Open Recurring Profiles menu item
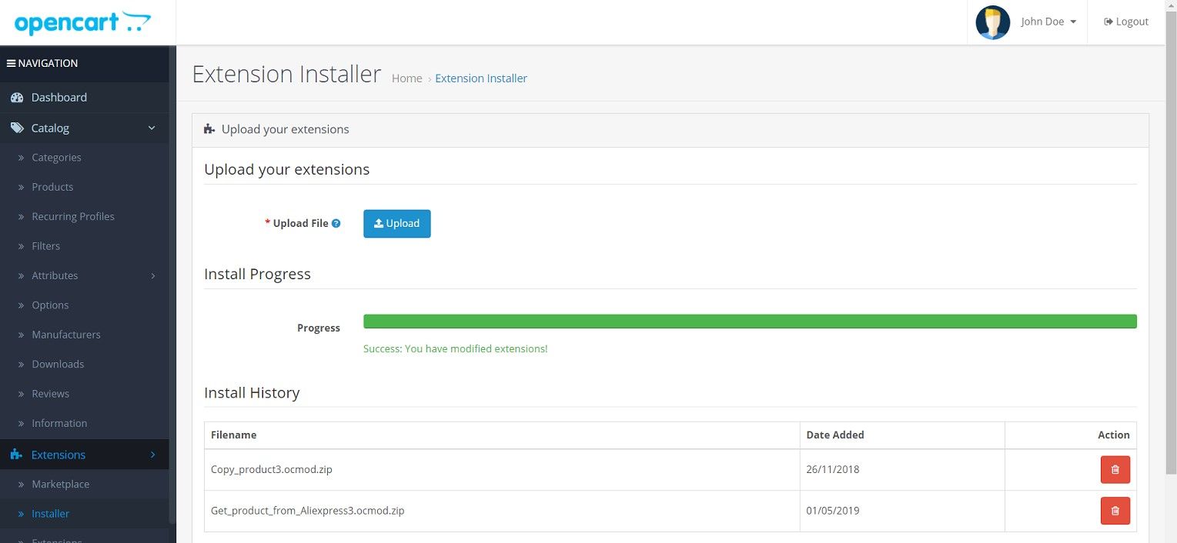Viewport: 1177px width, 543px height. point(85,217)
